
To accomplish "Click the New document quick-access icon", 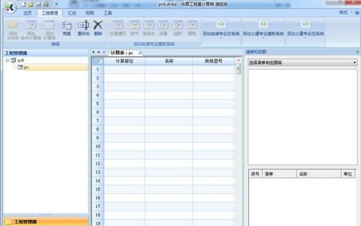I will click(23, 4).
